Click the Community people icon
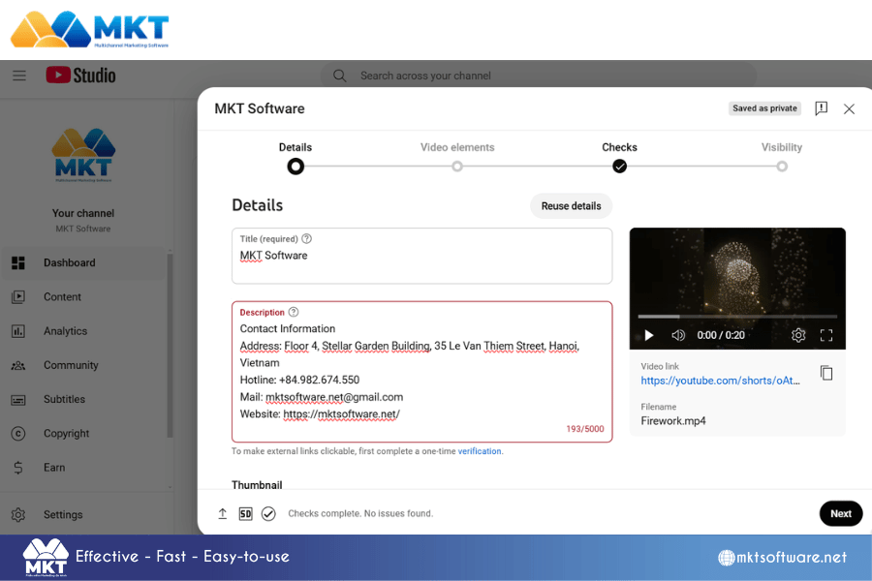The height and width of the screenshot is (581, 872). (x=18, y=365)
